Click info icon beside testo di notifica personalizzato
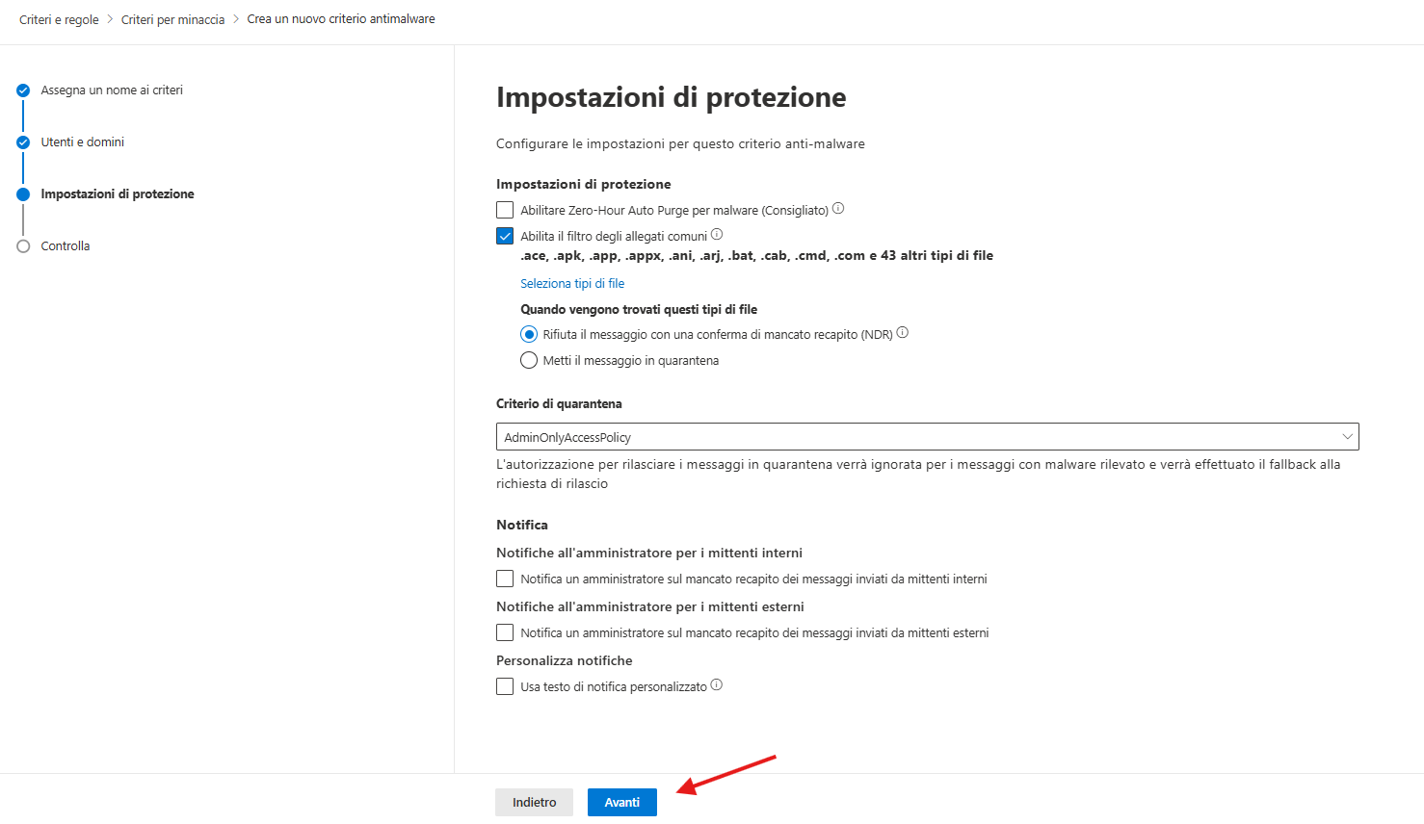This screenshot has height=824, width=1424. click(717, 684)
